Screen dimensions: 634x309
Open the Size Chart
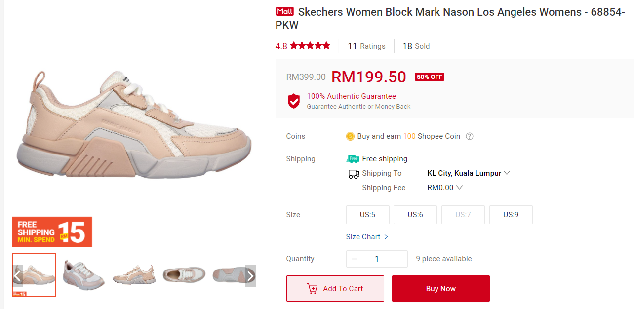[367, 237]
